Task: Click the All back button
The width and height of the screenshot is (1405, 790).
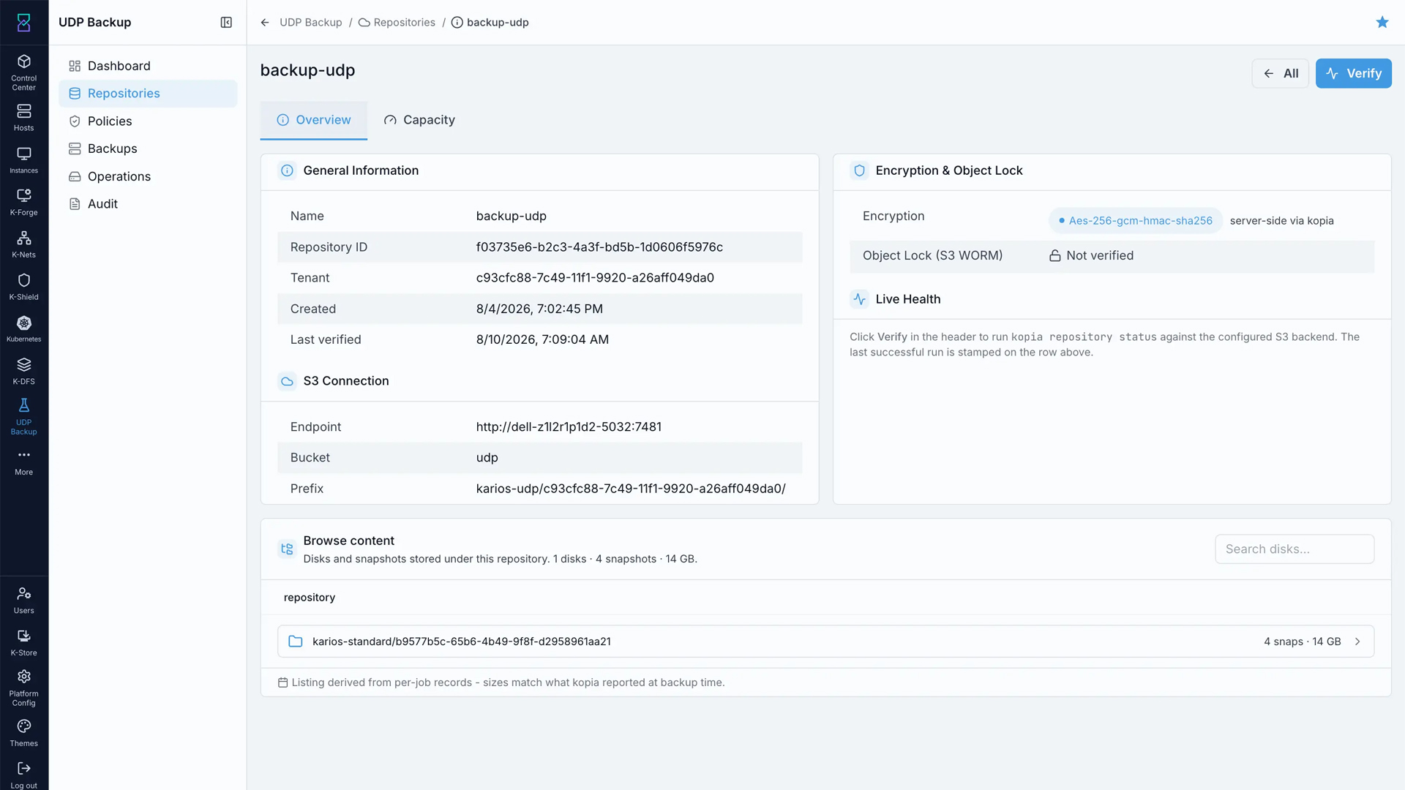Action: pyautogui.click(x=1280, y=73)
